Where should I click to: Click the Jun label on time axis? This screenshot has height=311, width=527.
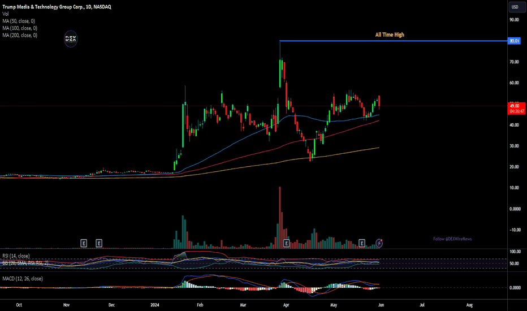tap(381, 305)
